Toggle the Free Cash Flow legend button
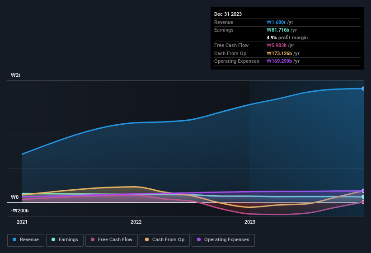Viewport: 371px width, 253px height. [x=112, y=240]
